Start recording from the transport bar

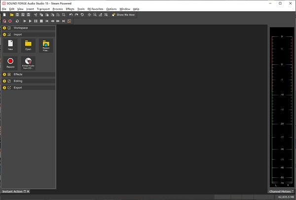click(10, 21)
